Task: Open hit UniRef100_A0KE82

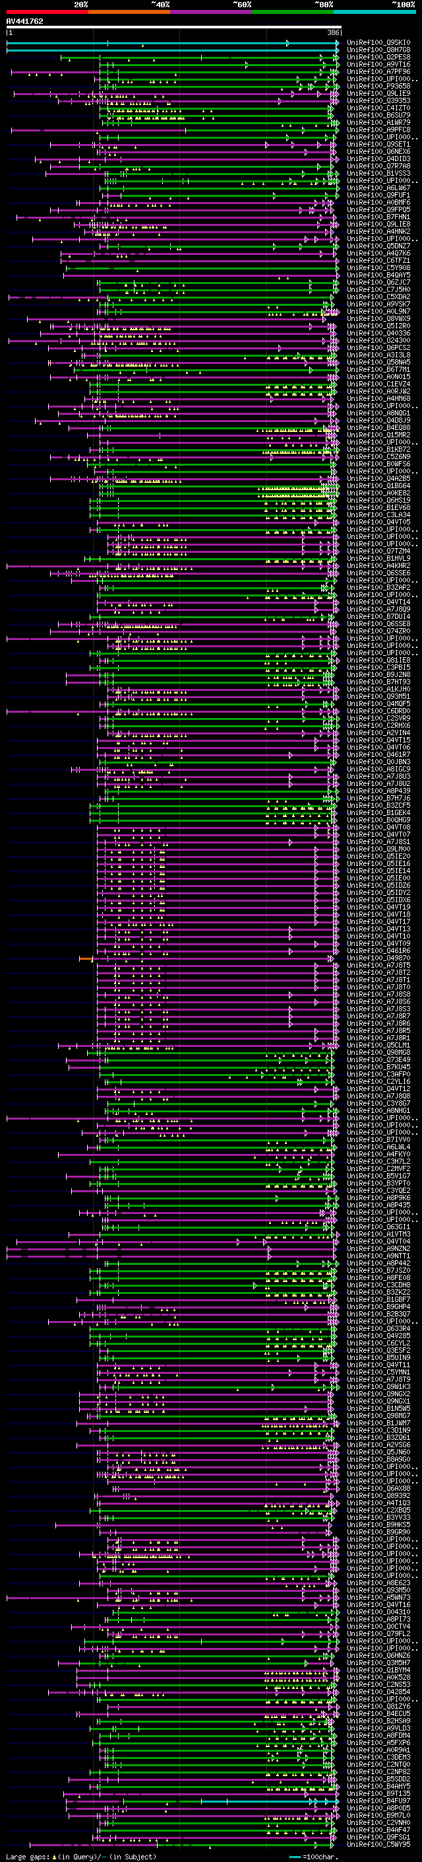Action: [x=378, y=493]
